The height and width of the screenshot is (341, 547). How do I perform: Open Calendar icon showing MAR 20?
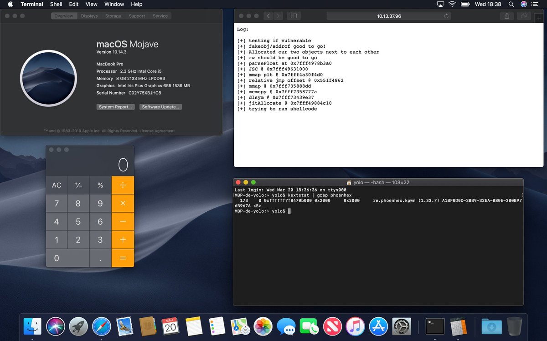170,326
